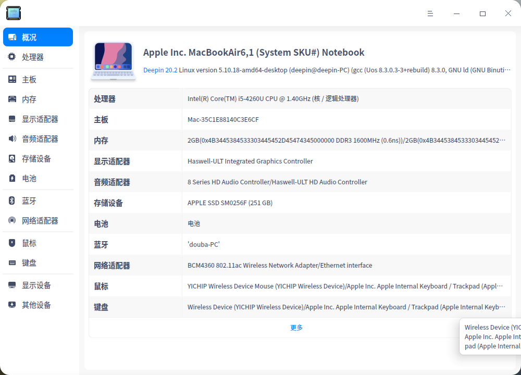The image size is (521, 375).
Task: Click the Wireless Device tooltip popup
Action: (x=490, y=336)
